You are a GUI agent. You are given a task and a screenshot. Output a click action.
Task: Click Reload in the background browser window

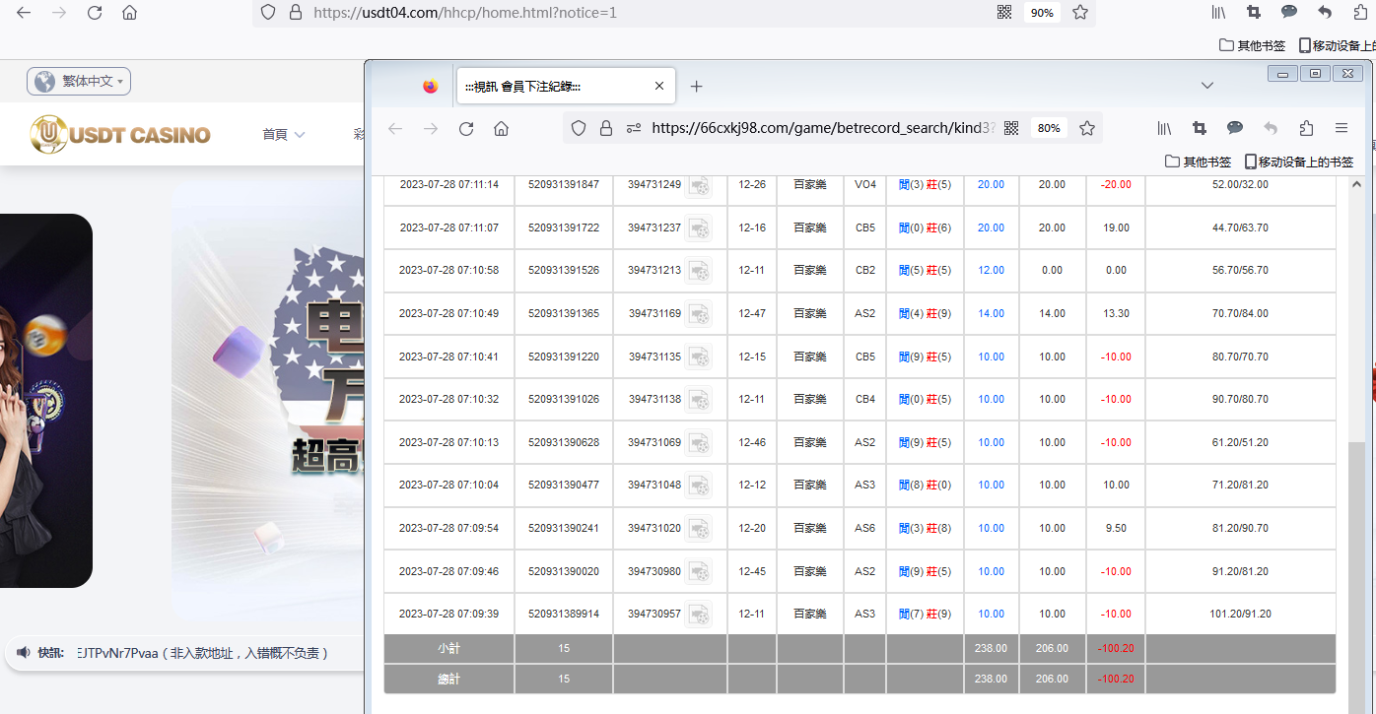click(95, 13)
